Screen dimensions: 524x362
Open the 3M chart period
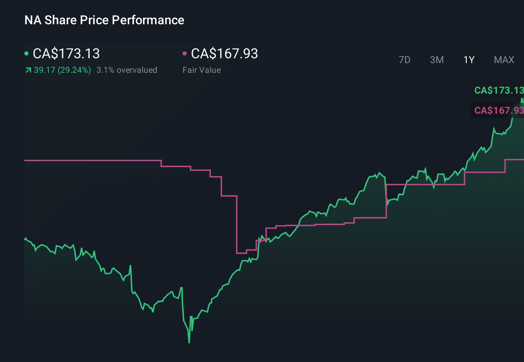click(x=436, y=60)
